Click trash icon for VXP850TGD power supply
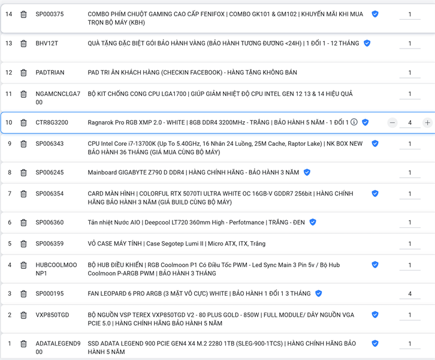Image resolution: width=435 pixels, height=360 pixels. click(23, 316)
